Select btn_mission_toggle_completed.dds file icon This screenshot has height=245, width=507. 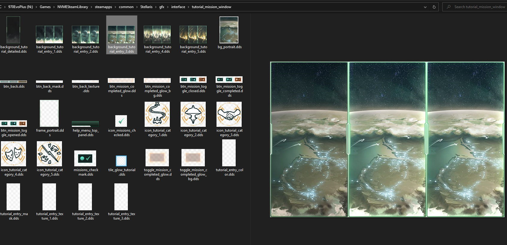click(229, 80)
